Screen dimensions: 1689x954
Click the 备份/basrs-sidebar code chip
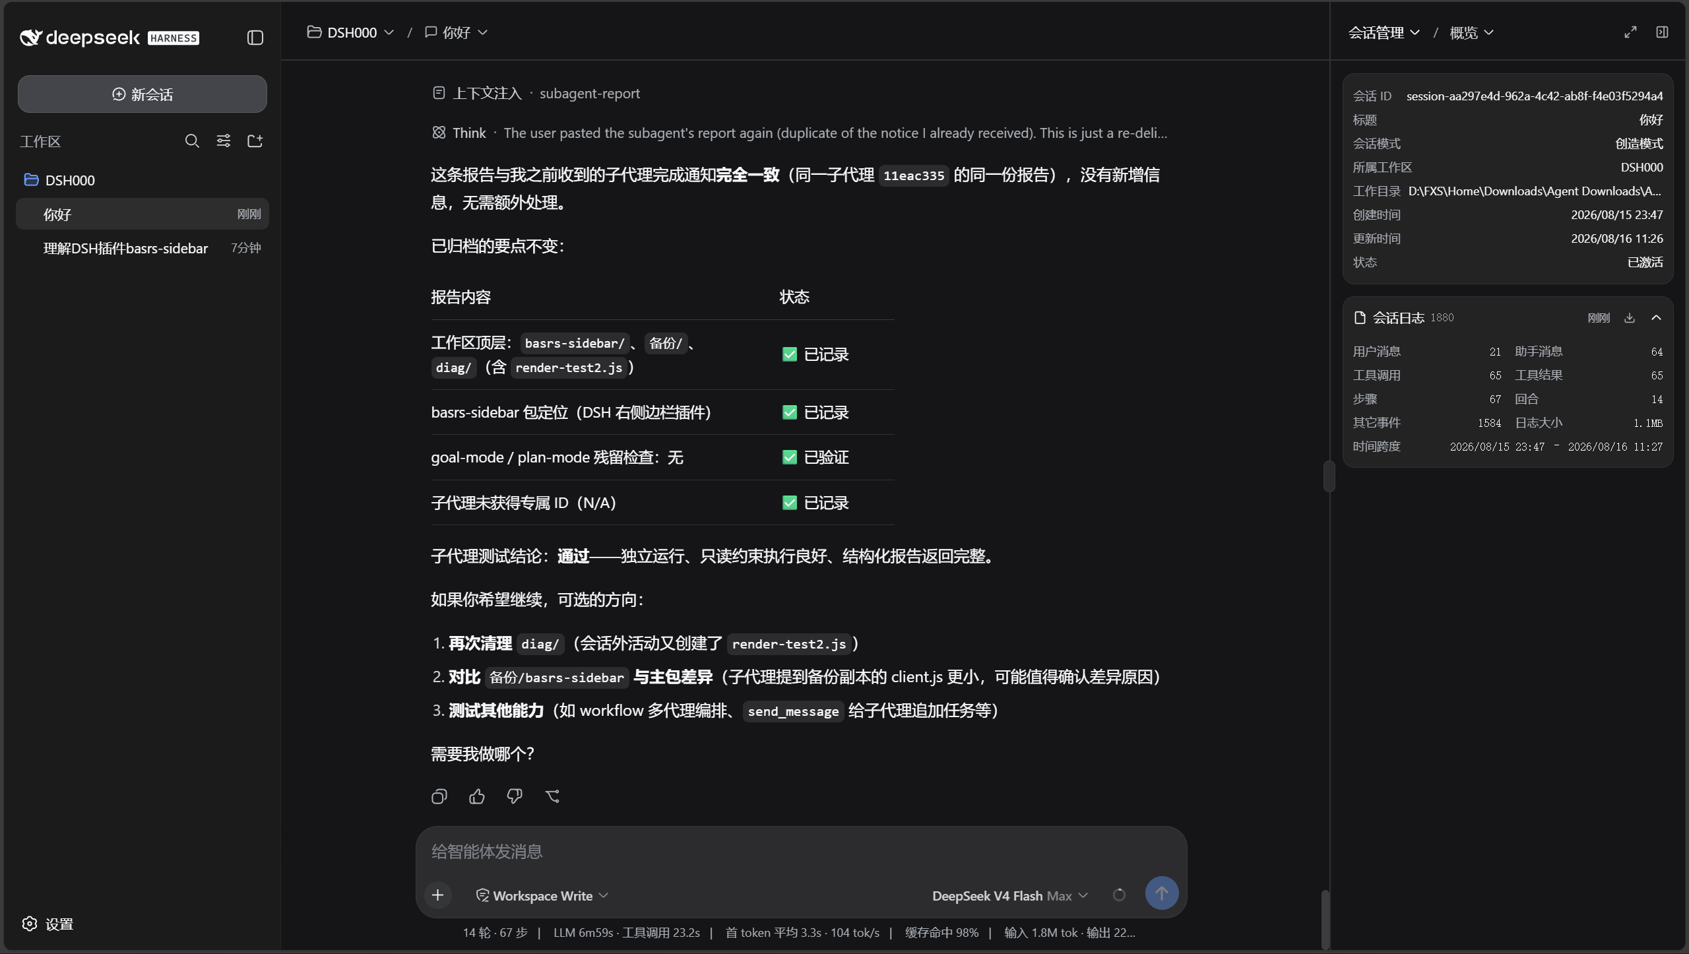point(557,678)
